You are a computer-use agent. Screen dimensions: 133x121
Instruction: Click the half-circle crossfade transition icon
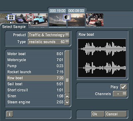(x=67, y=17)
